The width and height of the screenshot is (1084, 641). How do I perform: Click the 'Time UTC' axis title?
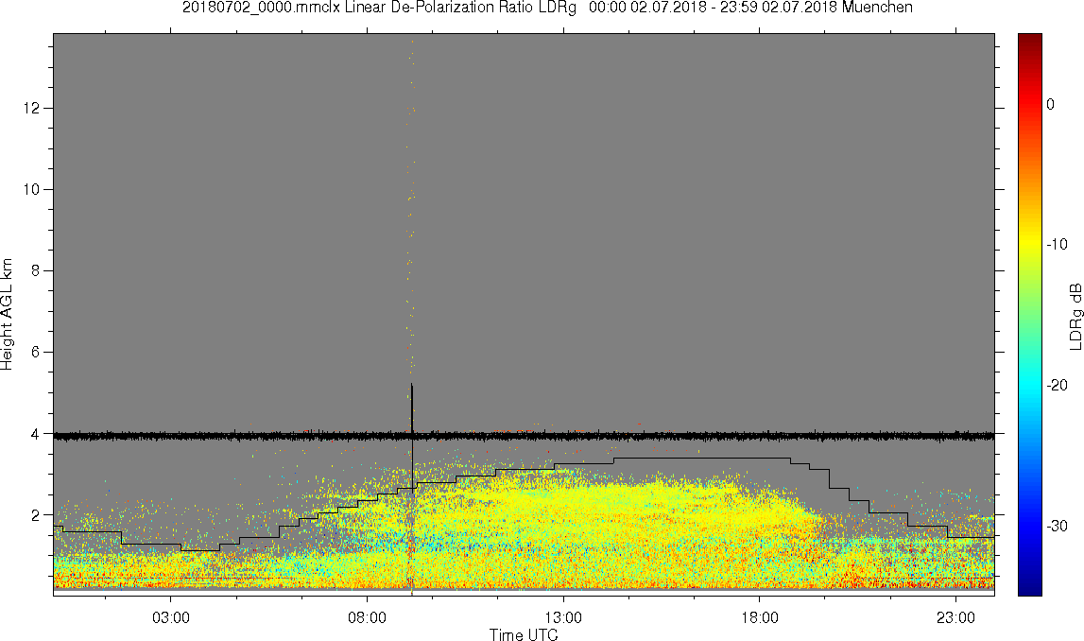524,634
